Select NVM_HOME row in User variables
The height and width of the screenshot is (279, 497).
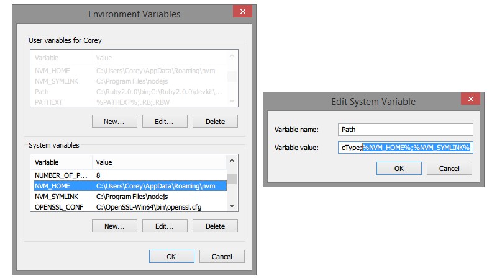[x=130, y=71]
